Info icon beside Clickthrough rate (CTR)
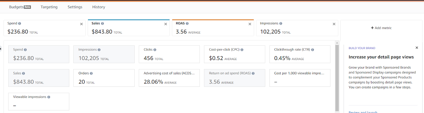Screen dimensions: 424x113 (x=313, y=50)
